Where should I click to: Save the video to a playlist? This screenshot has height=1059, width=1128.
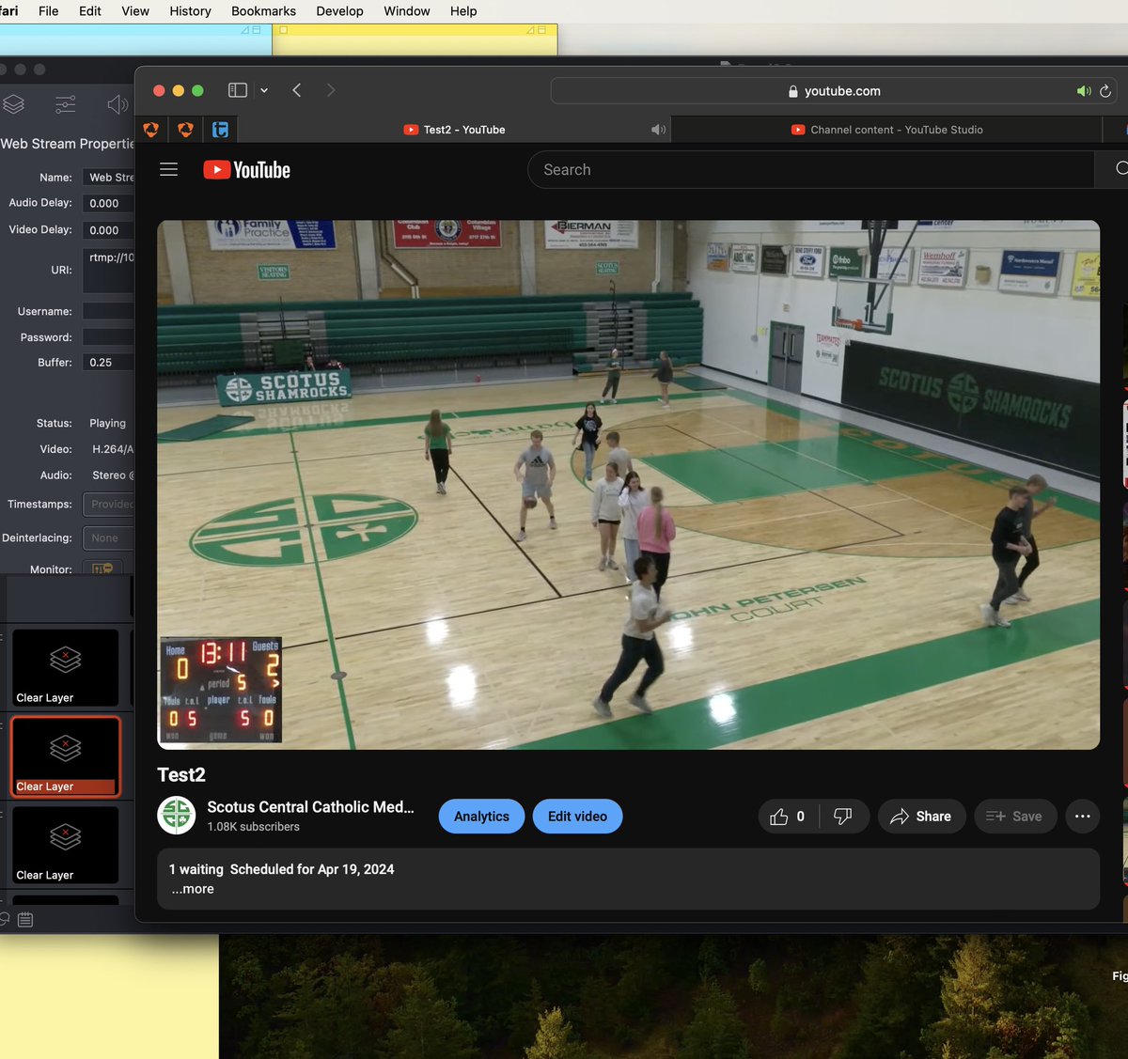pyautogui.click(x=1015, y=817)
